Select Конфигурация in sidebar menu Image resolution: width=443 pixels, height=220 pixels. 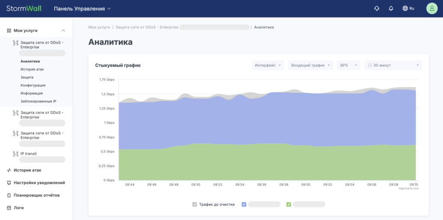point(33,85)
